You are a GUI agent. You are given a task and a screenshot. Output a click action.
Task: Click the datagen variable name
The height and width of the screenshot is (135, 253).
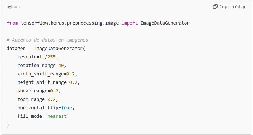tap(16, 48)
